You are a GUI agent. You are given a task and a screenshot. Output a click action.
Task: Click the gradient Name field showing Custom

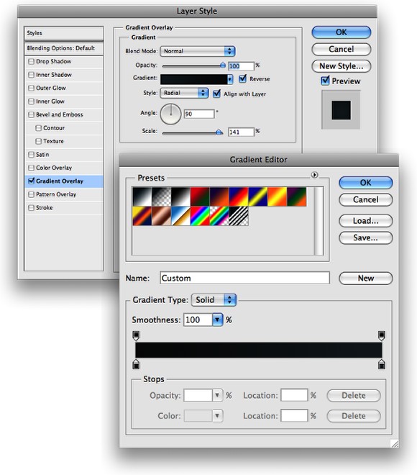[x=245, y=278]
